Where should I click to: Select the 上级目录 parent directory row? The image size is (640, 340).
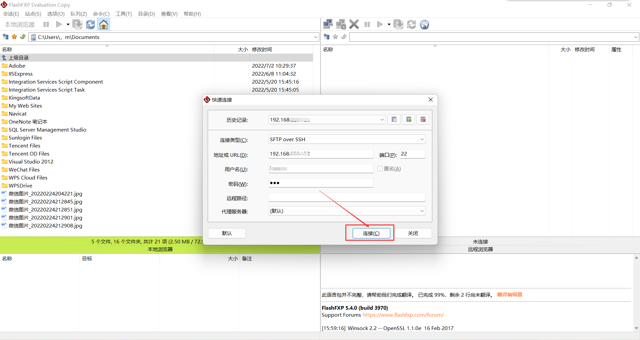(x=156, y=58)
